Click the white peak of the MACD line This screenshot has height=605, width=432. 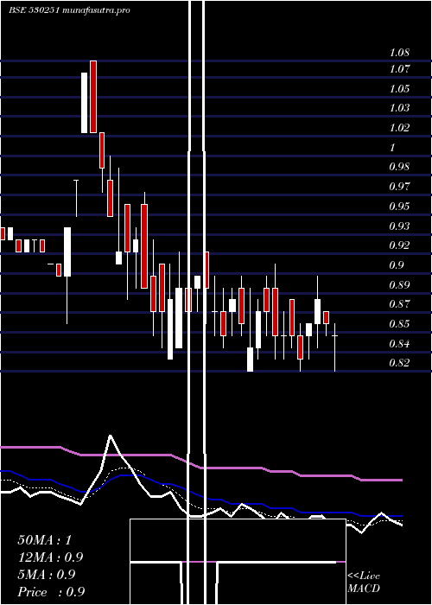coord(111,436)
